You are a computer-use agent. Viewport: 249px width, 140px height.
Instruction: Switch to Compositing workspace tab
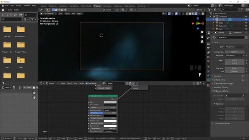130,6
